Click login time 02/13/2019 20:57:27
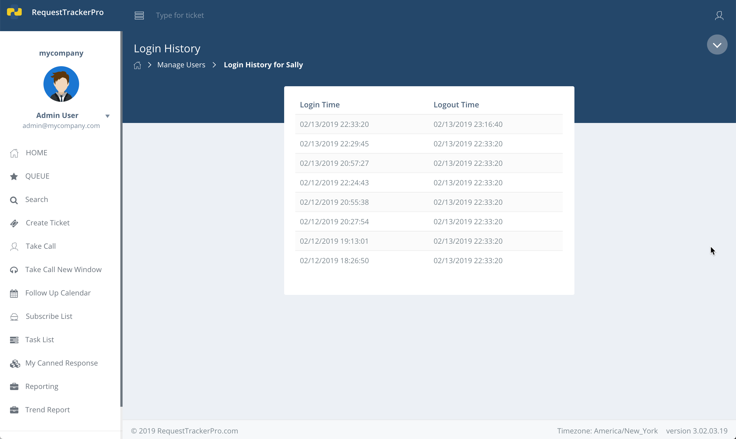The height and width of the screenshot is (439, 736). tap(334, 163)
